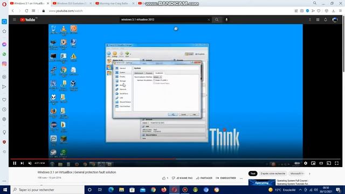Open Messenger in the Opera sidebar
This screenshot has height=194, width=345.
coord(4,44)
